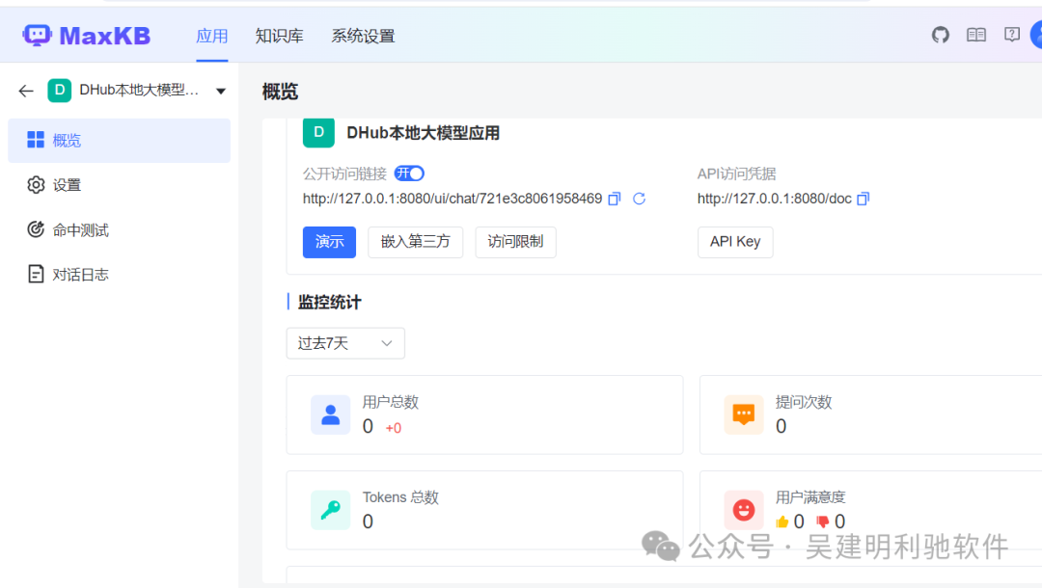Switch to the 应用 tab
Image resolution: width=1042 pixels, height=588 pixels.
pos(212,36)
